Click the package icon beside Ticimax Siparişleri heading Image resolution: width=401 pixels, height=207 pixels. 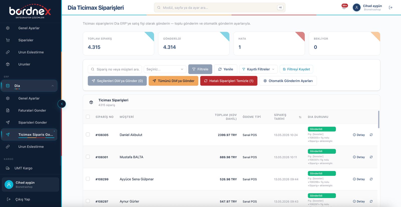click(x=91, y=102)
